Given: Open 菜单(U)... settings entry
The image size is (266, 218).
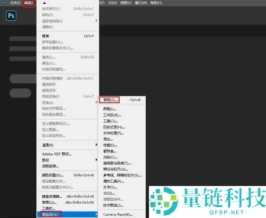Looking at the screenshot, I should tap(68, 203).
